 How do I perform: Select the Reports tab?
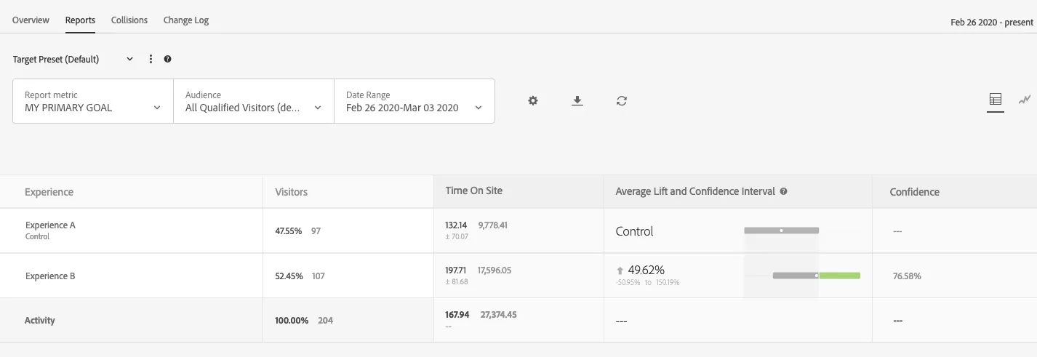coord(80,20)
